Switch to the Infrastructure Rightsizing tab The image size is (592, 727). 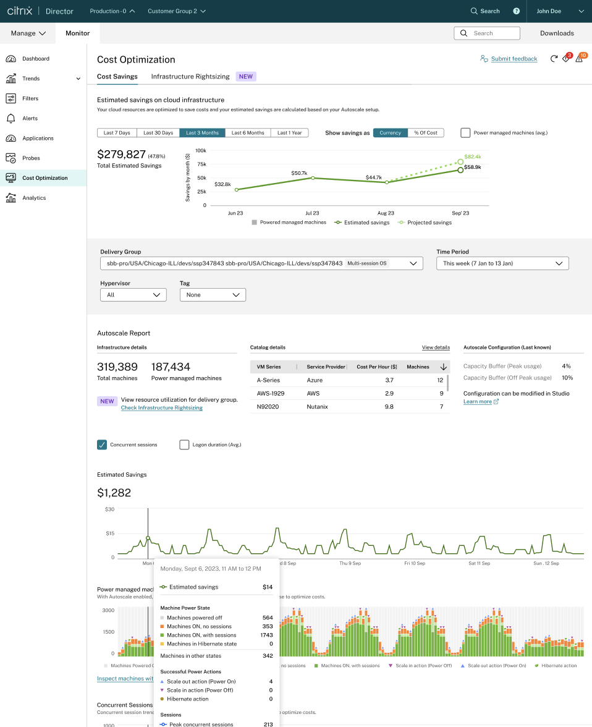190,77
